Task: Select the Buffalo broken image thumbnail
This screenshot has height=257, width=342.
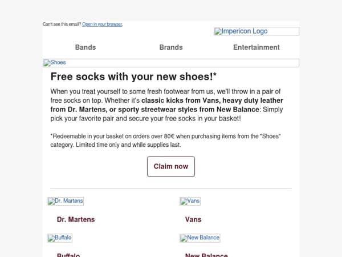Action: (x=59, y=238)
